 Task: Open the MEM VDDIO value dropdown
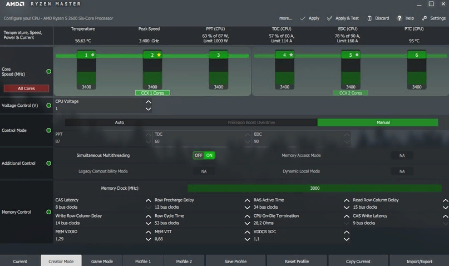pos(148,239)
